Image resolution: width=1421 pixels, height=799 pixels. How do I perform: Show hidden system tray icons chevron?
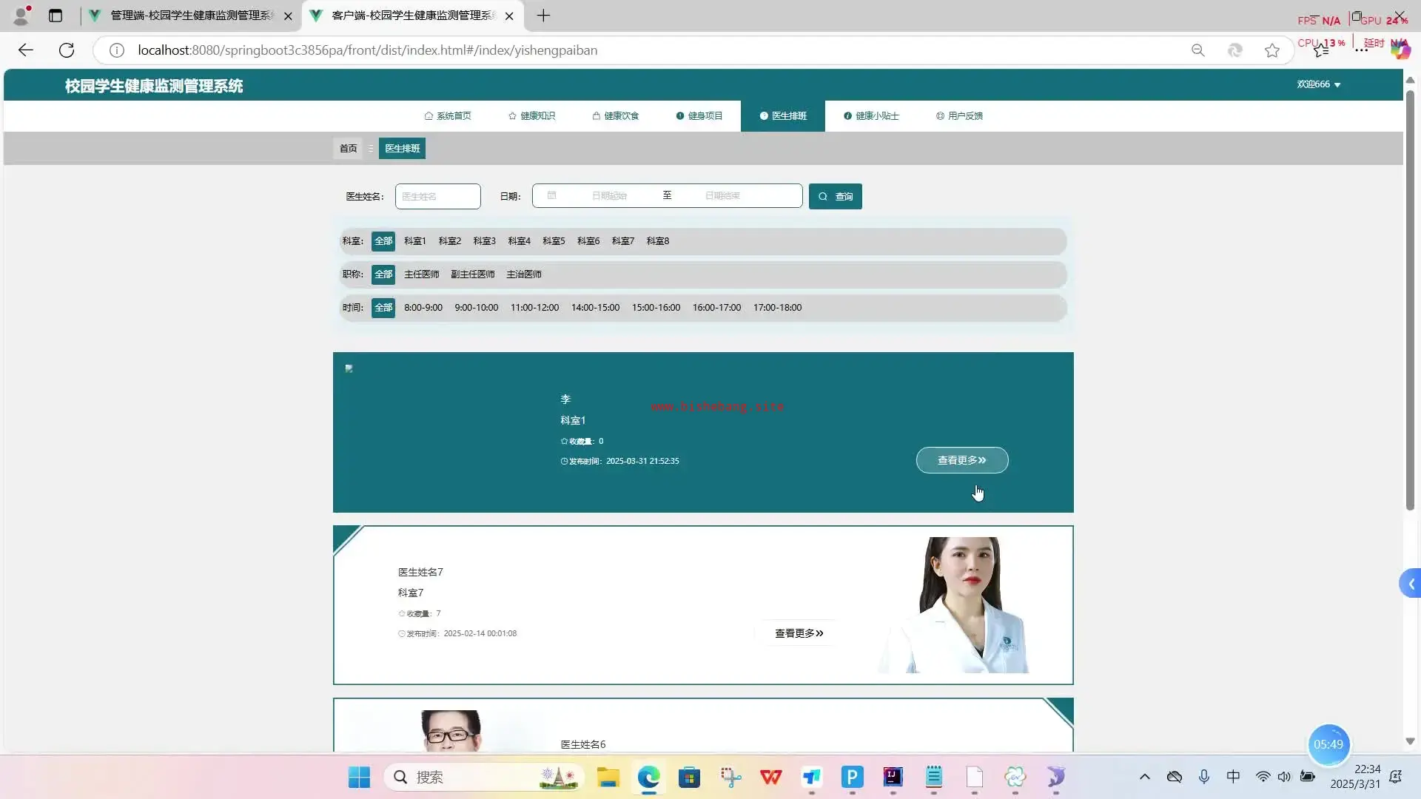[1144, 777]
